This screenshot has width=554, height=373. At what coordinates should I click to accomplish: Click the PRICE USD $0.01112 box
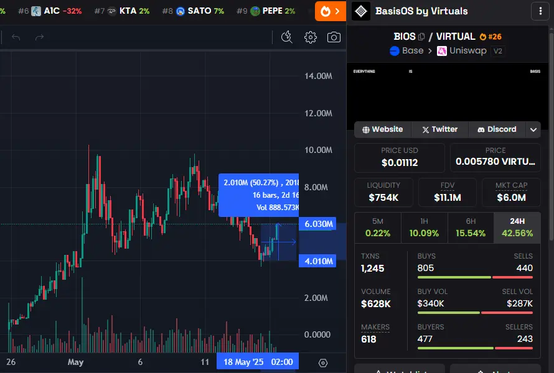(399, 158)
